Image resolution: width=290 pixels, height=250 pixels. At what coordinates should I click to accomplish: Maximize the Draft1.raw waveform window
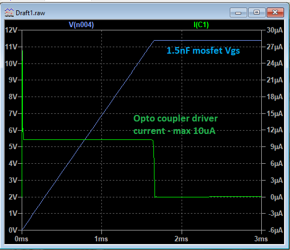click(x=256, y=12)
